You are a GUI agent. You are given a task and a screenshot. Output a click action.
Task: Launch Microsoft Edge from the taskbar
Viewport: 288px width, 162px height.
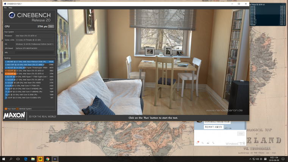coord(25,159)
